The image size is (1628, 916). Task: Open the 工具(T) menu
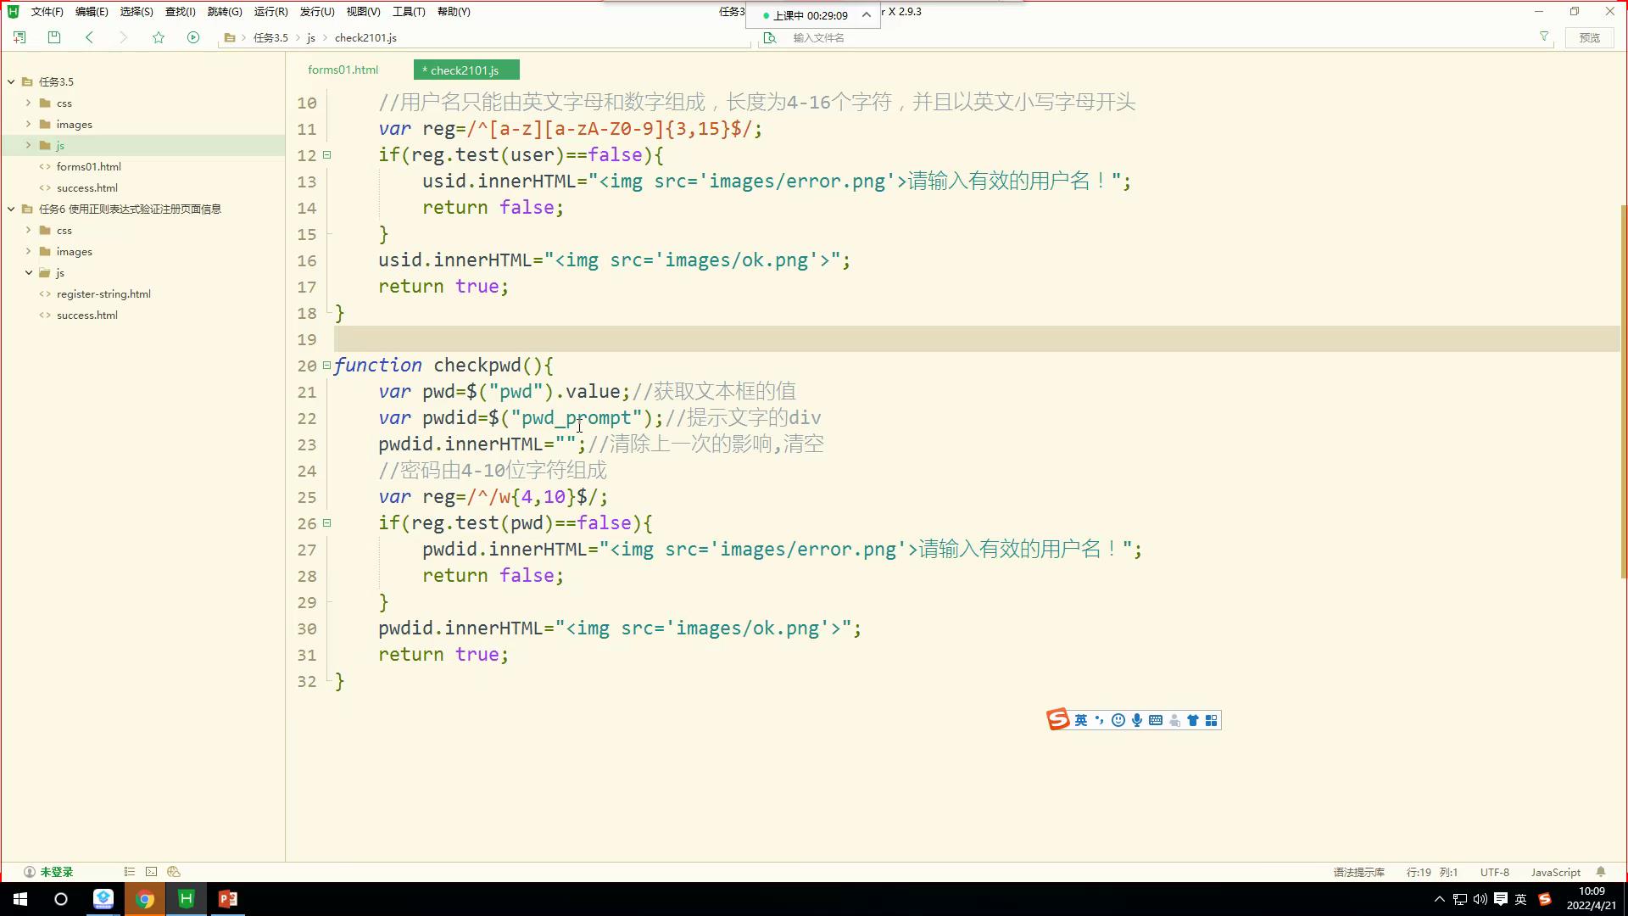[x=408, y=12]
